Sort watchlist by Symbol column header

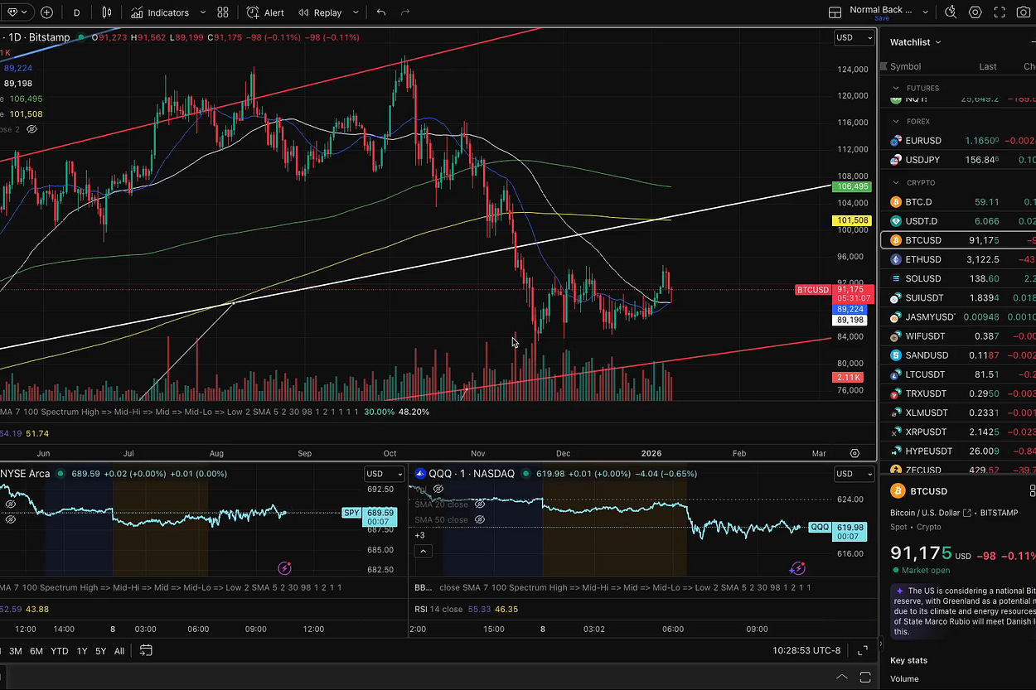(906, 66)
